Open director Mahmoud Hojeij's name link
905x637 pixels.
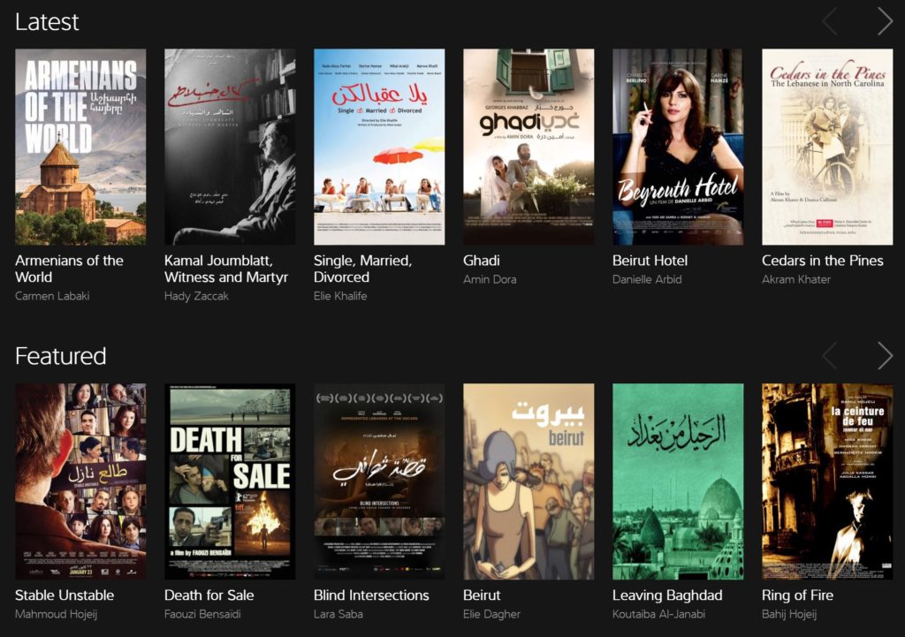click(56, 614)
